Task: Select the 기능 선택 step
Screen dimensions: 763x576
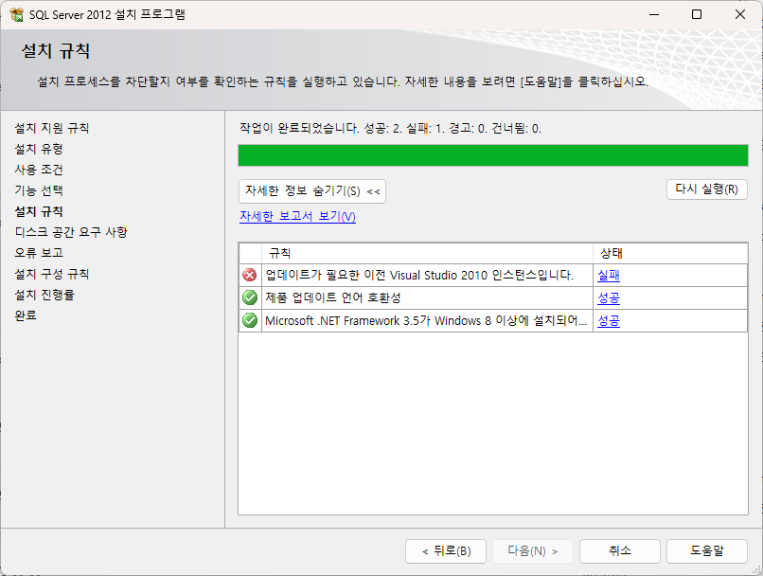Action: pos(39,190)
